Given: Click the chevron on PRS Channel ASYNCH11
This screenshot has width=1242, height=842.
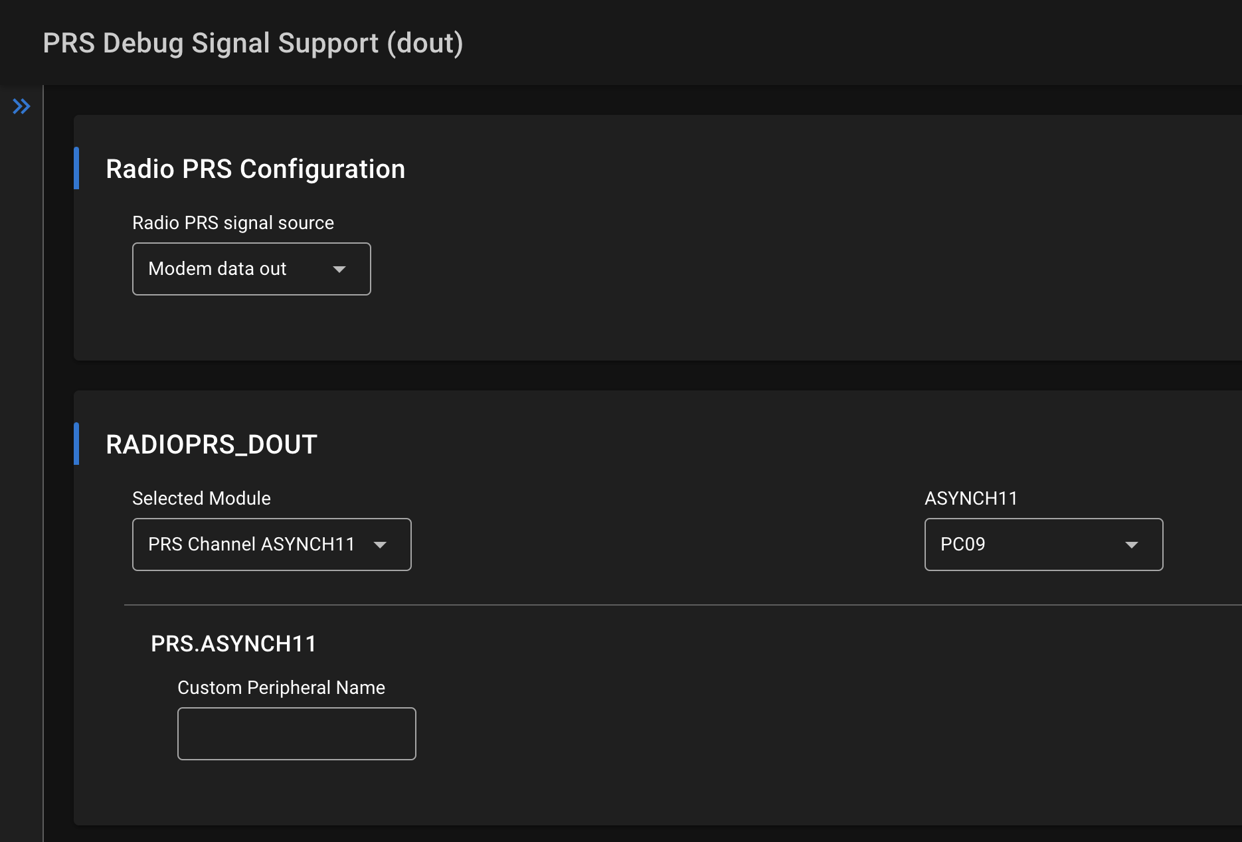Looking at the screenshot, I should click(380, 545).
